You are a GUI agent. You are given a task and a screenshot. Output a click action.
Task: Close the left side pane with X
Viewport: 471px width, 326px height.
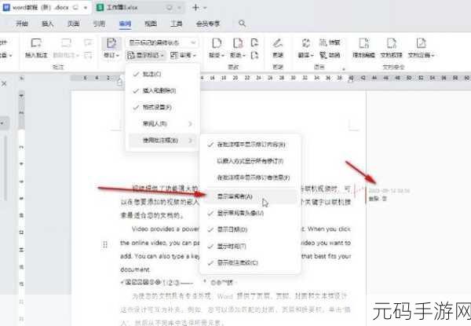pos(4,84)
